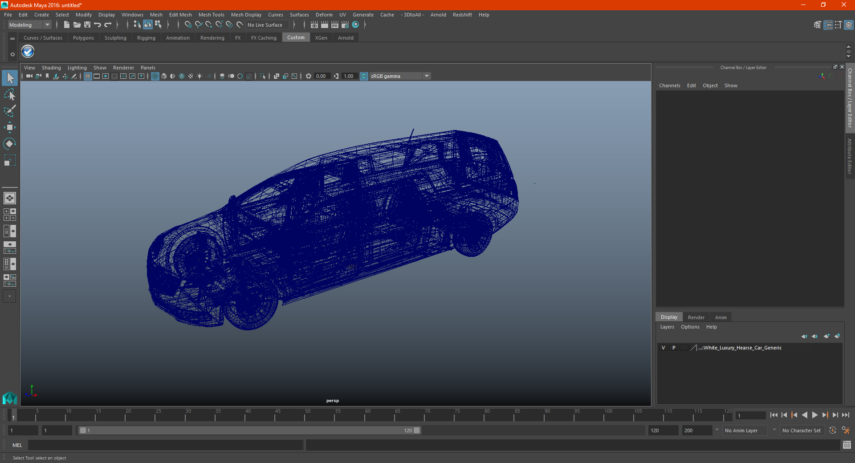Step forward one key
Screen dimensions: 855x463
click(x=825, y=415)
